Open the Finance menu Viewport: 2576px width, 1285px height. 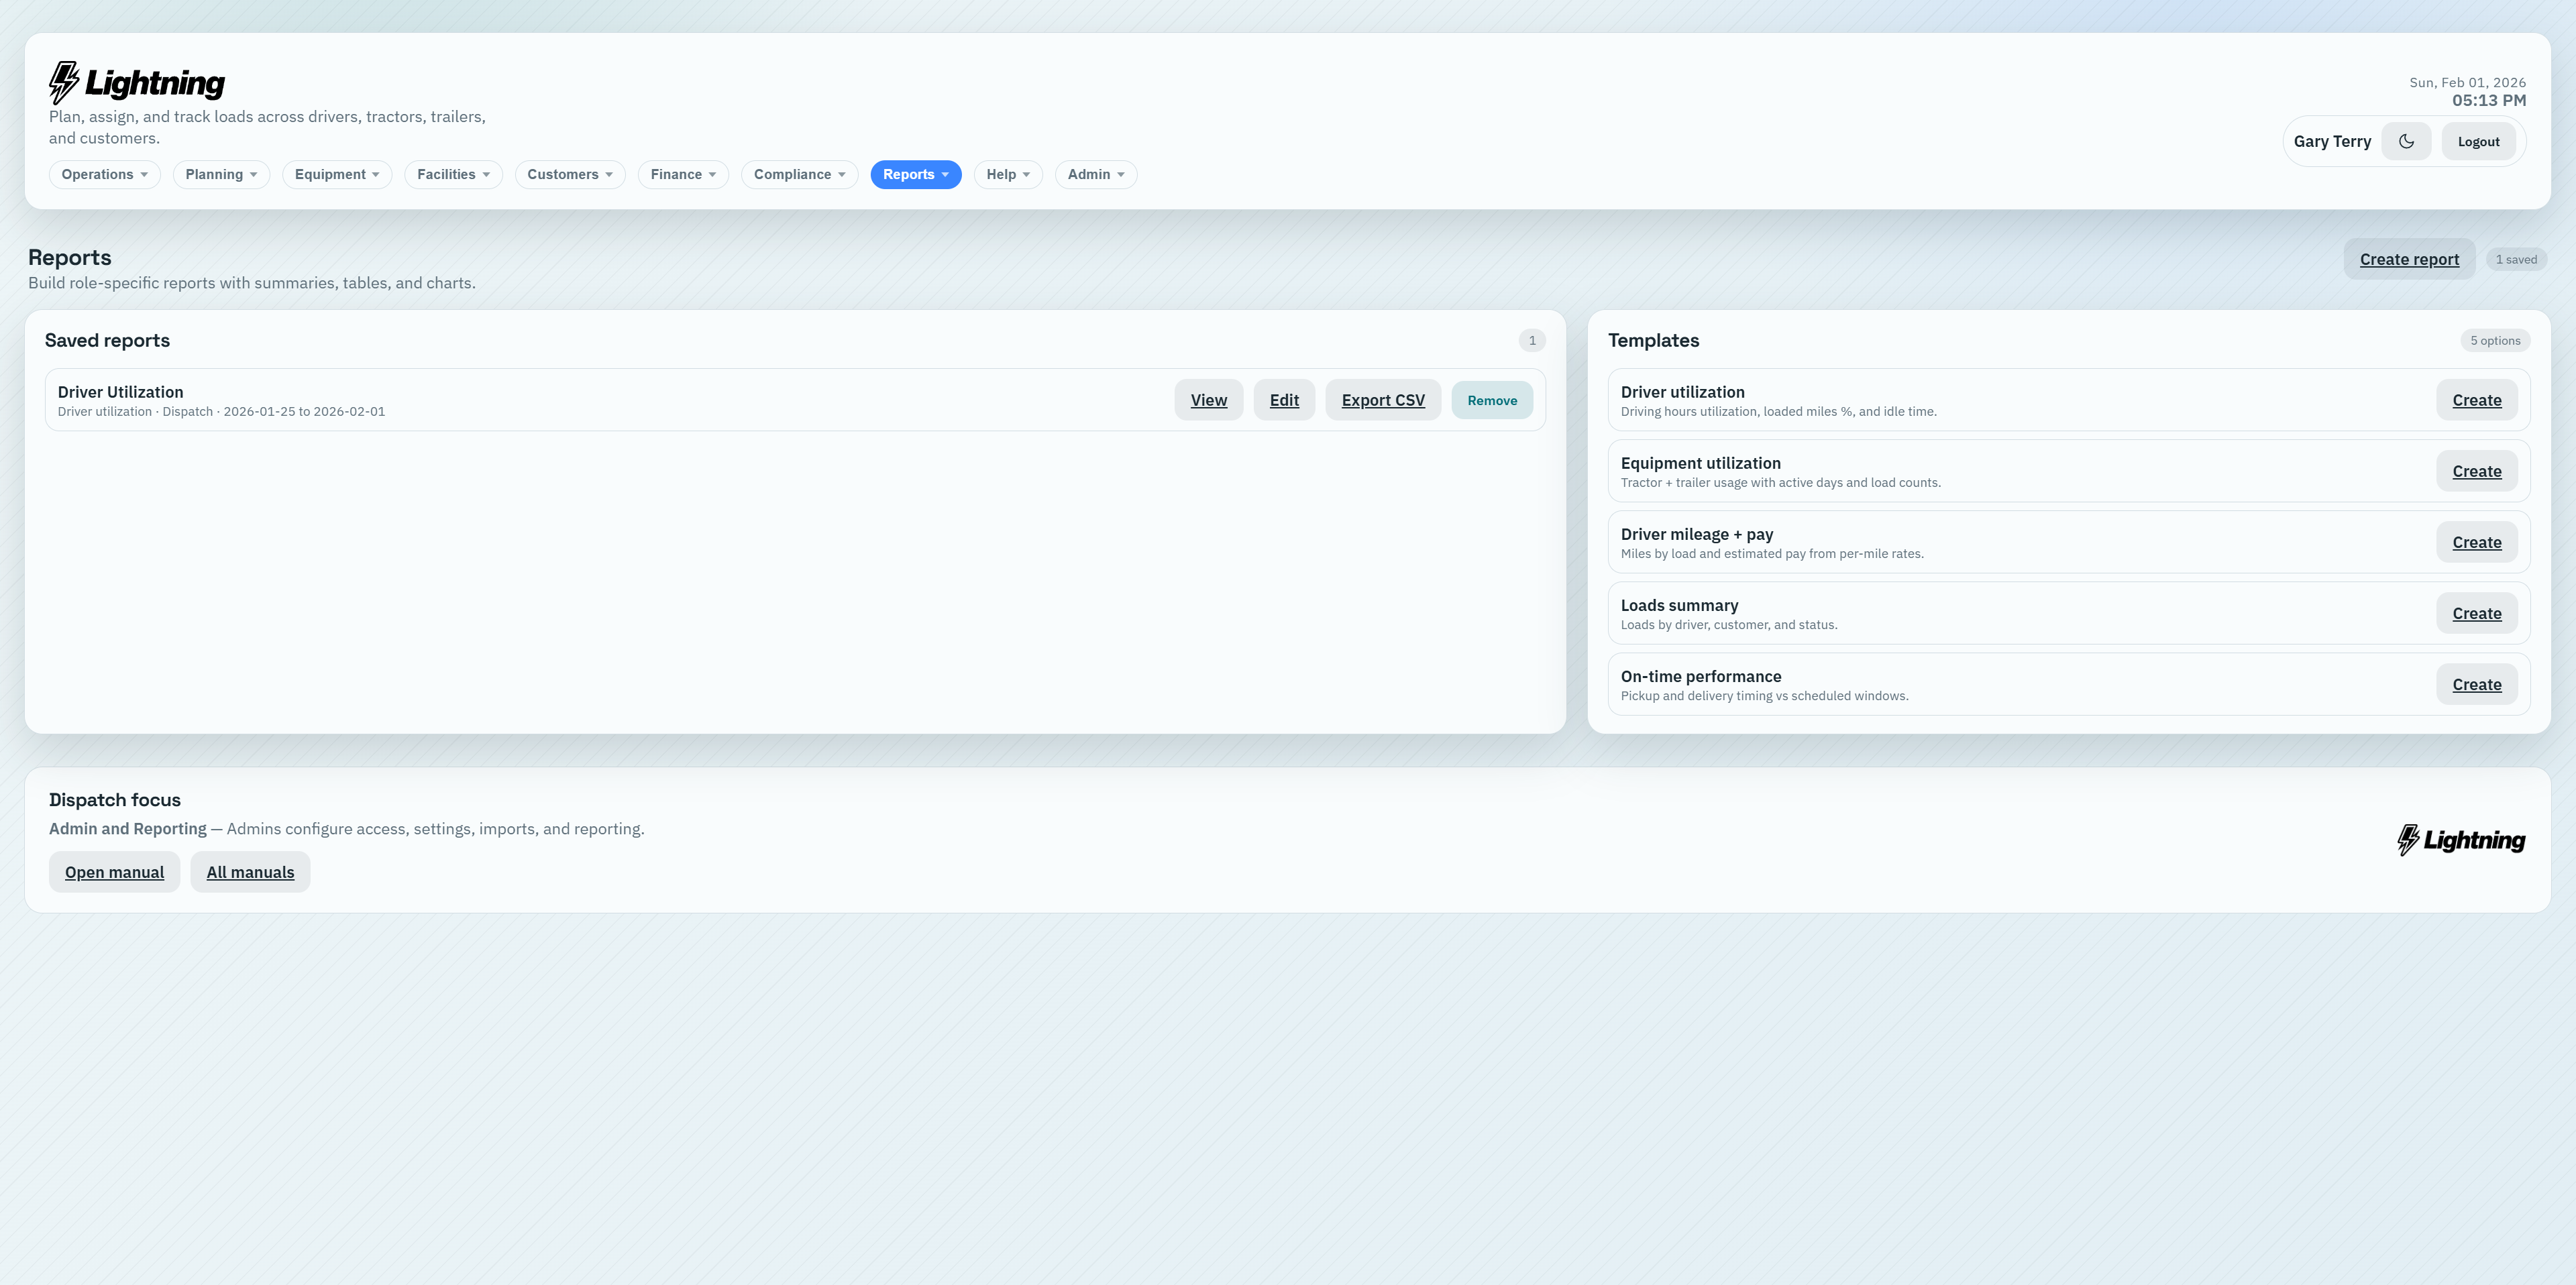tap(683, 174)
